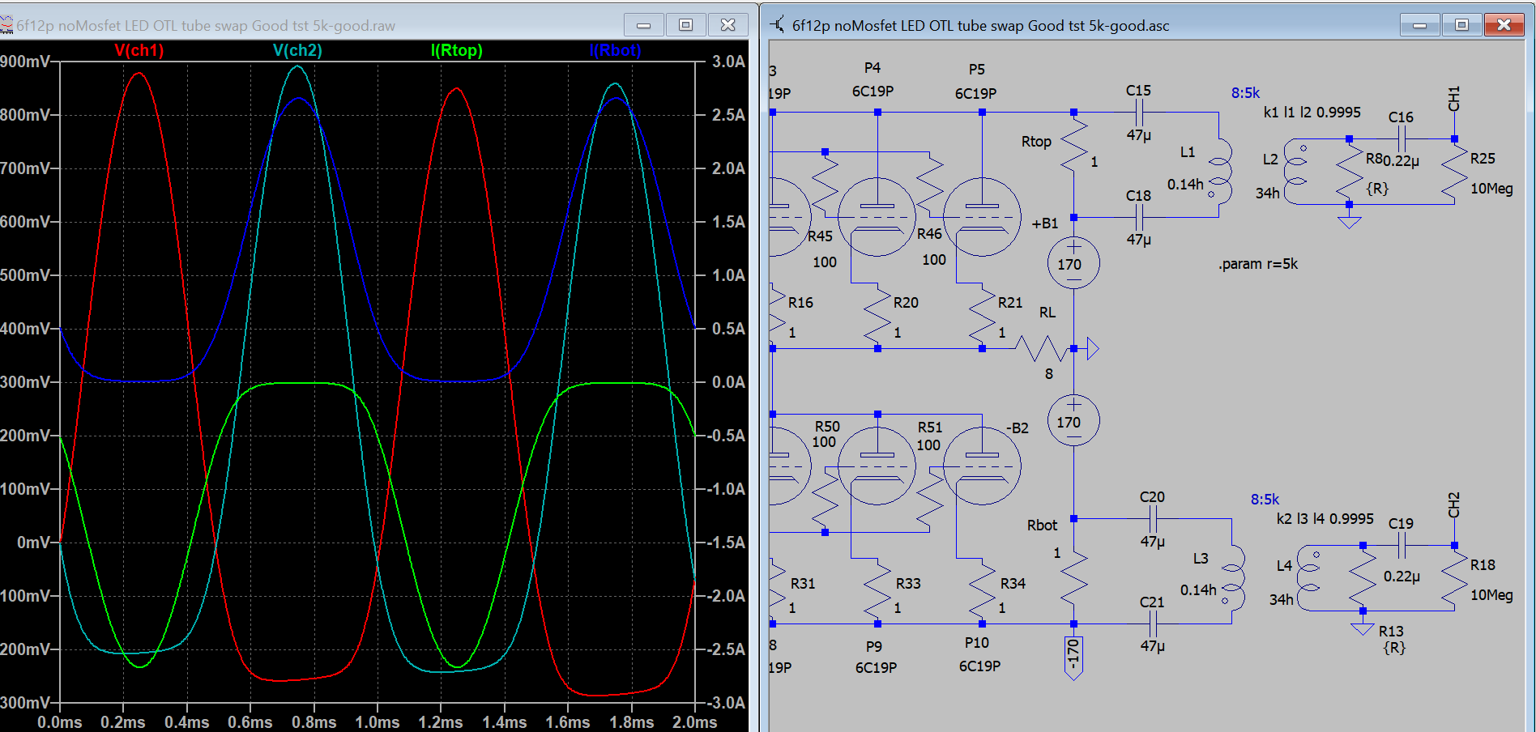
Task: Click the L4 34h value text
Action: pos(1282,600)
